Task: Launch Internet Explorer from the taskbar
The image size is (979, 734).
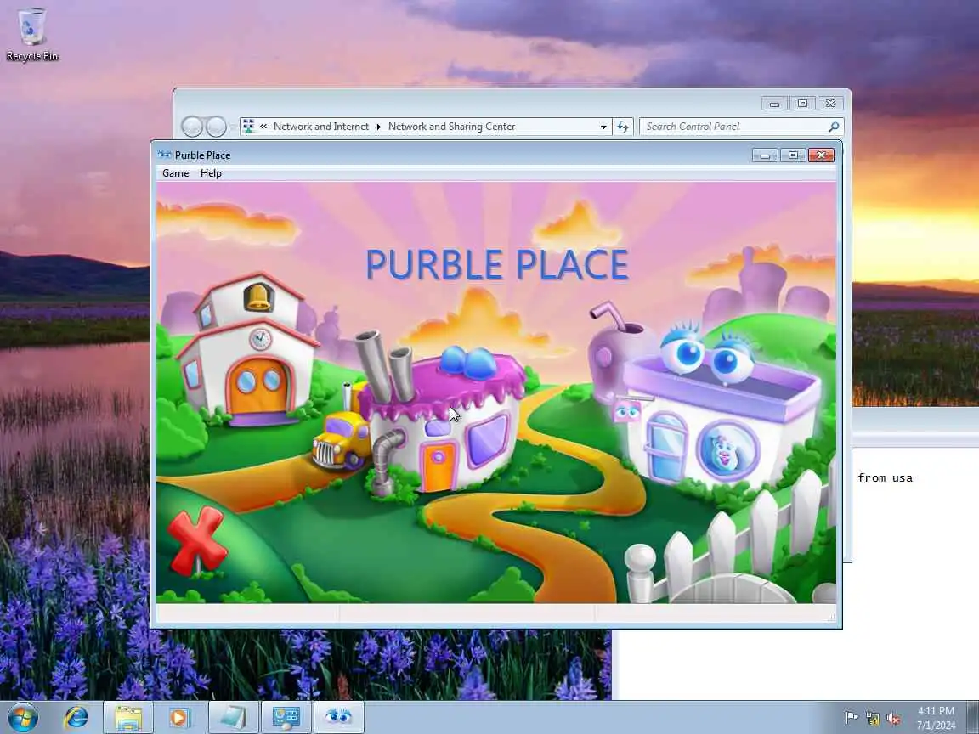Action: coord(76,717)
